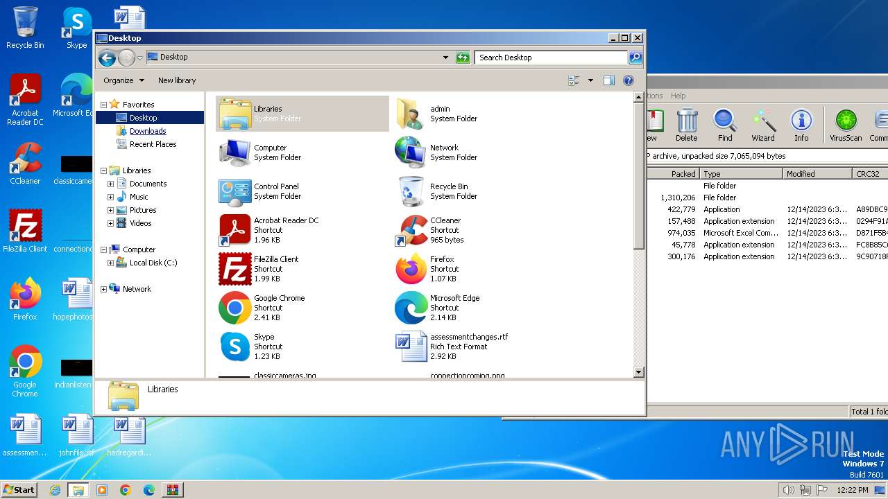
Task: Open Recycle Bin desktop icon
Action: coord(25,28)
